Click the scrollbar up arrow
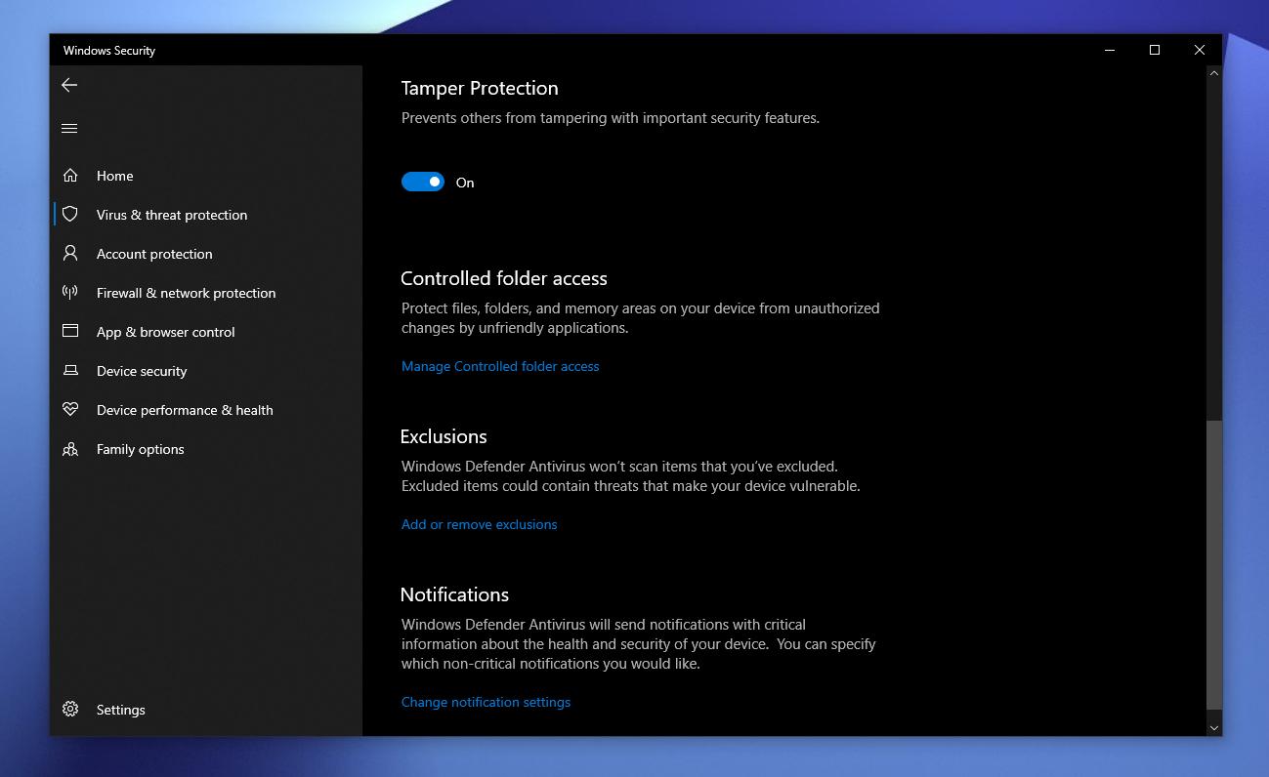This screenshot has width=1269, height=777. [1214, 73]
